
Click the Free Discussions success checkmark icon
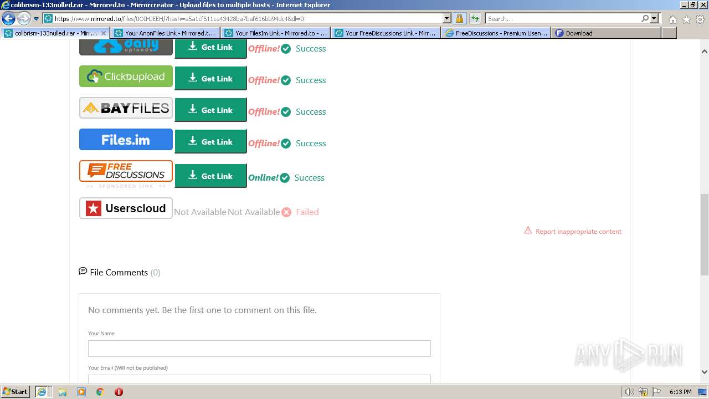pyautogui.click(x=285, y=178)
